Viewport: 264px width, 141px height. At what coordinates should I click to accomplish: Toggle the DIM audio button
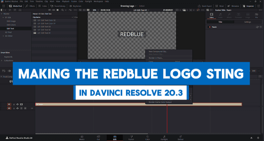[253, 71]
